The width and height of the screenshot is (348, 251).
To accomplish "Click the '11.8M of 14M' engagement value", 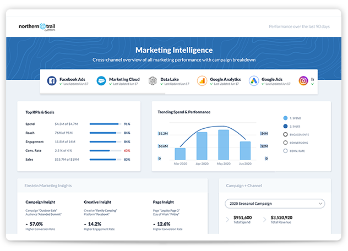I will point(65,142).
